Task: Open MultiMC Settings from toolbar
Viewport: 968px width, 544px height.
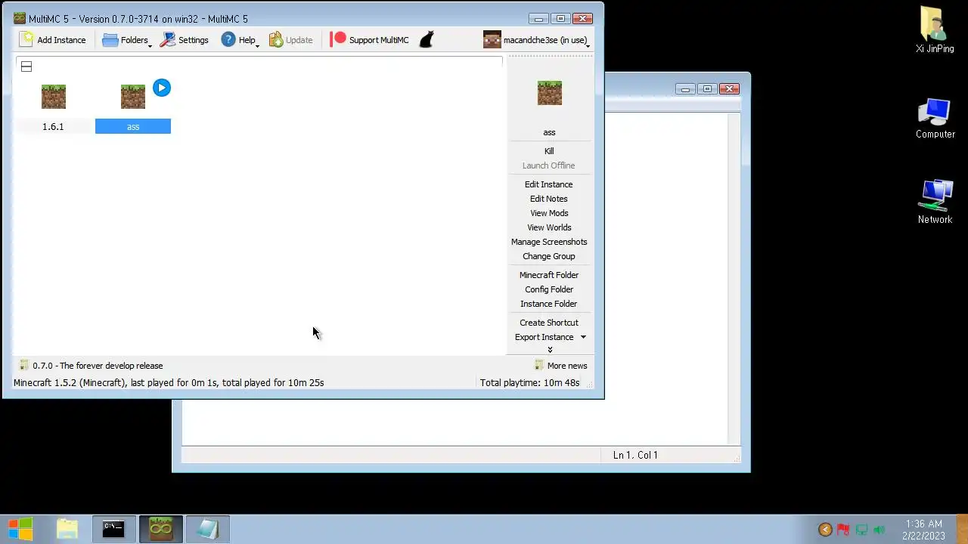Action: click(185, 40)
